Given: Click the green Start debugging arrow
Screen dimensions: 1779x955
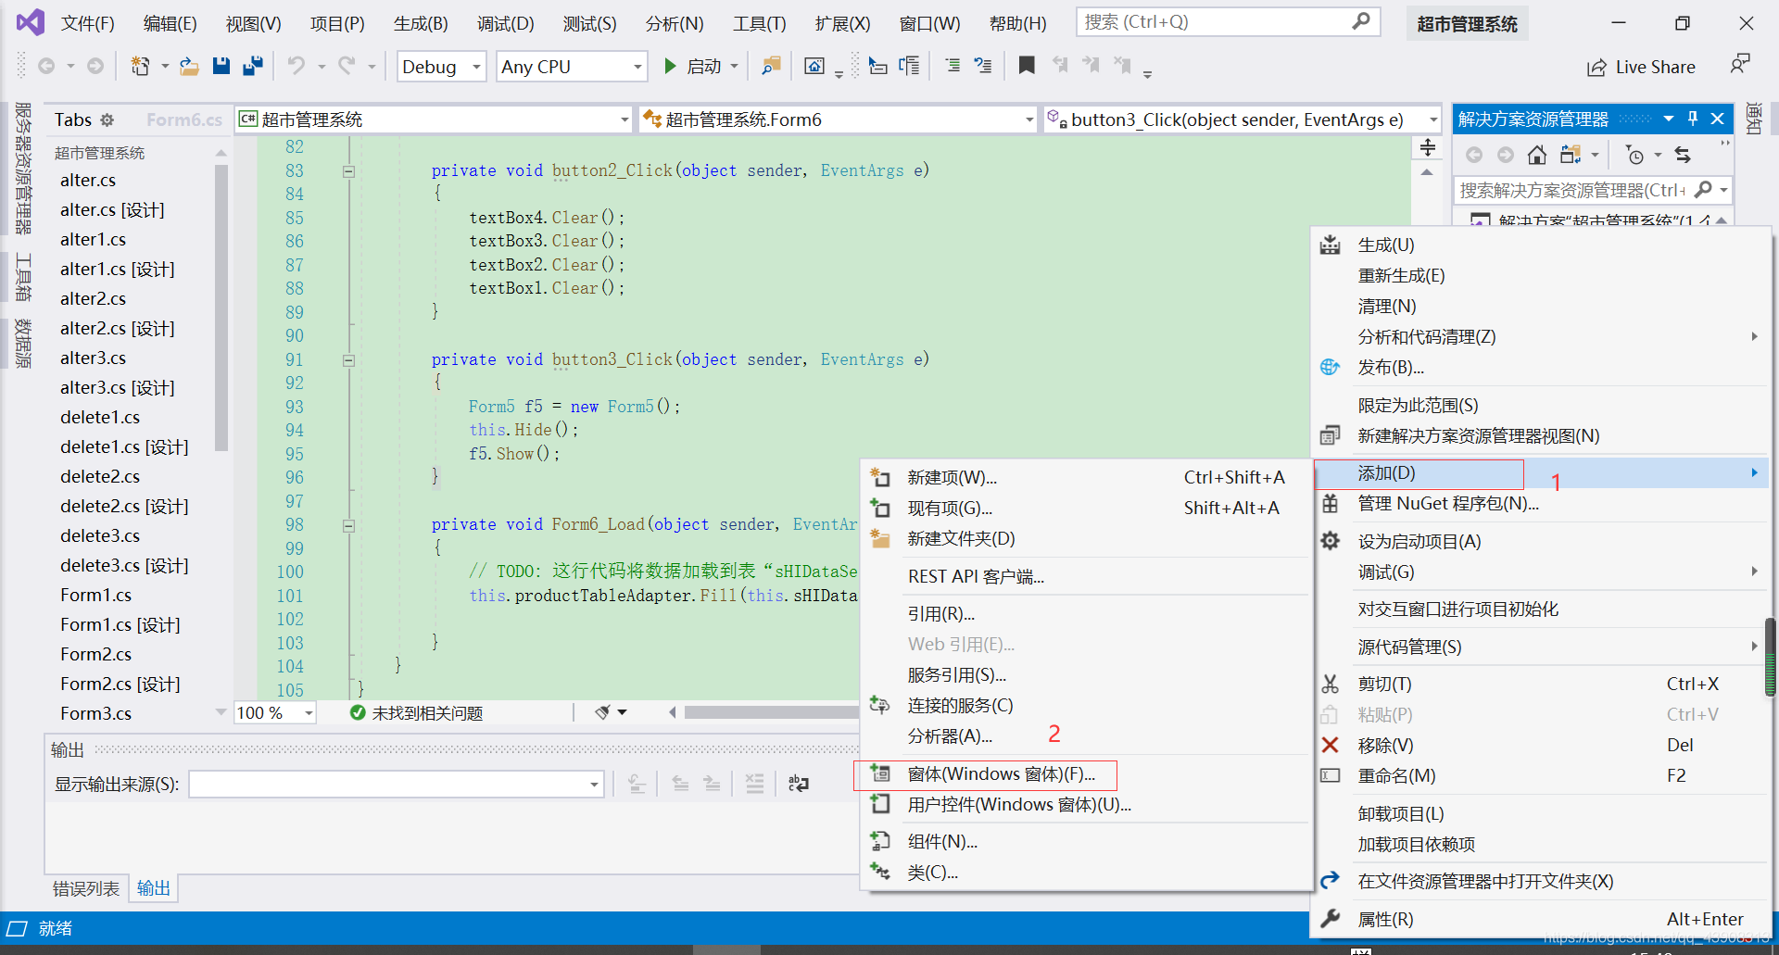Looking at the screenshot, I should pos(670,66).
